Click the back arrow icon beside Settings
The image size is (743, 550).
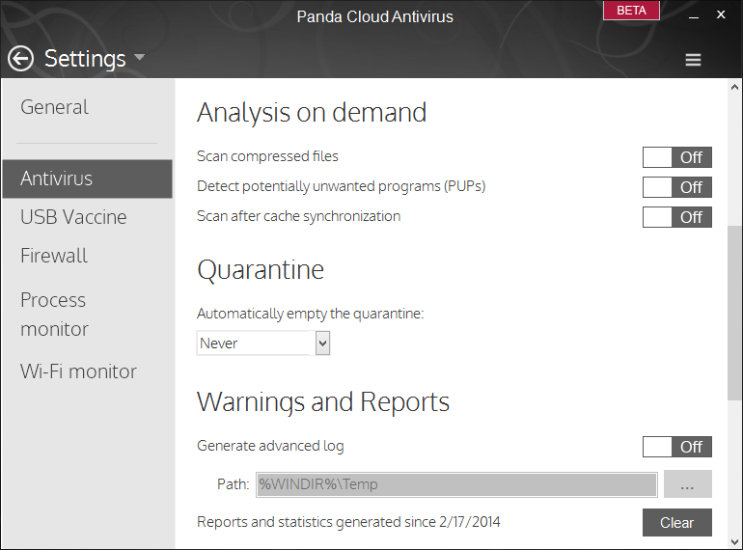coord(20,59)
